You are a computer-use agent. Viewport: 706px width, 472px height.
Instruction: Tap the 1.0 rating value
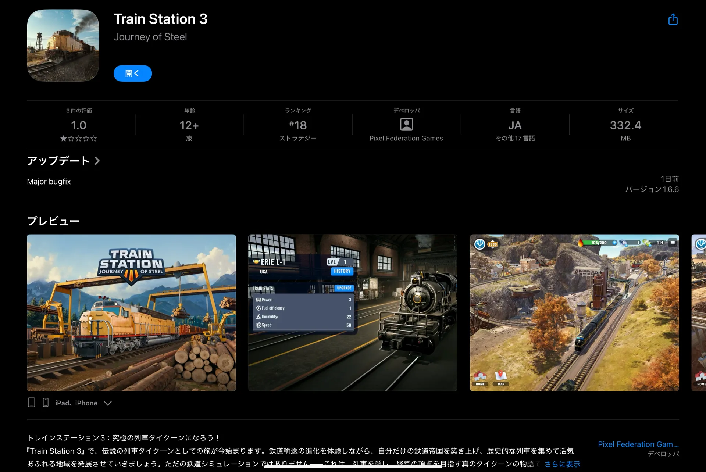78,125
